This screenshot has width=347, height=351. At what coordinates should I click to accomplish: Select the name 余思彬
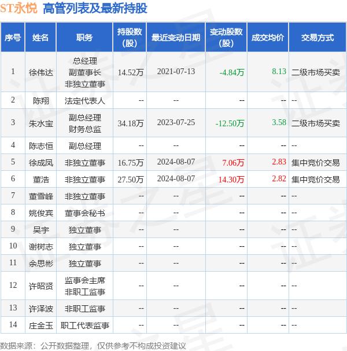(41, 264)
